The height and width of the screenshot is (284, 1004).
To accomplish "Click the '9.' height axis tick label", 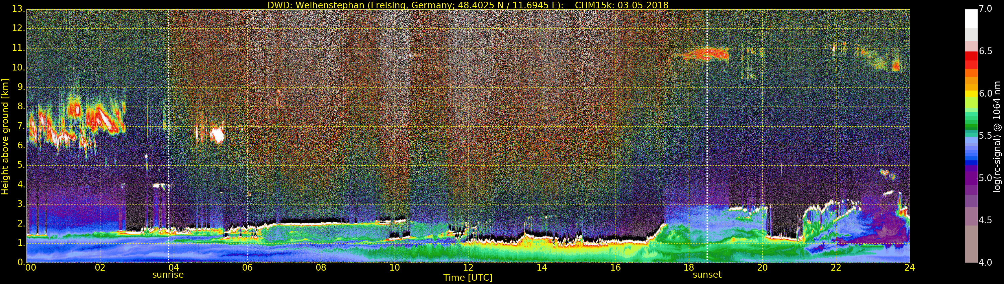I will pyautogui.click(x=21, y=87).
